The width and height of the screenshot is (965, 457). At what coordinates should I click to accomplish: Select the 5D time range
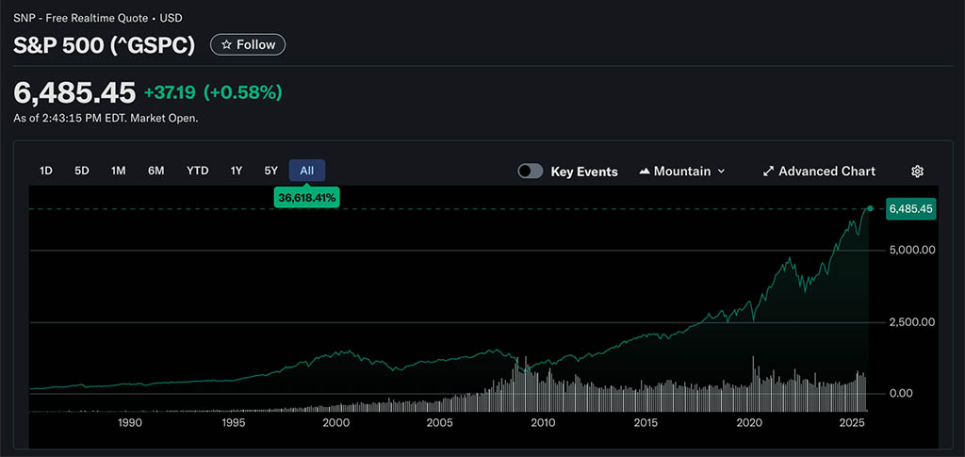[82, 171]
